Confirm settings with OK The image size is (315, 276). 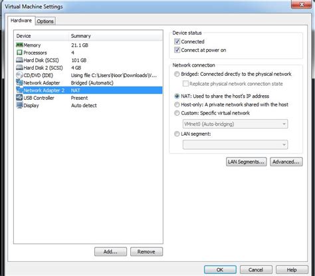(220, 269)
